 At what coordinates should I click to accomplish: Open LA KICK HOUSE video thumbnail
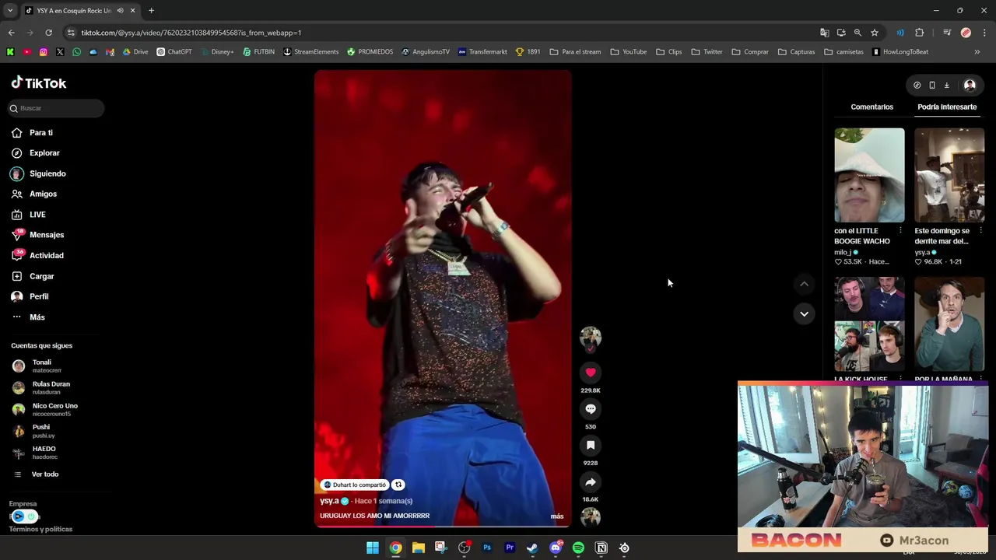(869, 324)
